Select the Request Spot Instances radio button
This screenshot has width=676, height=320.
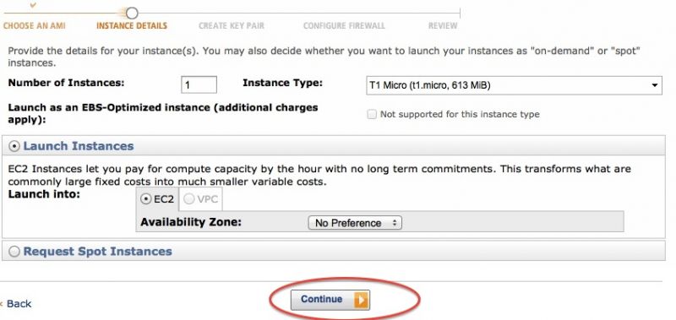click(x=14, y=252)
